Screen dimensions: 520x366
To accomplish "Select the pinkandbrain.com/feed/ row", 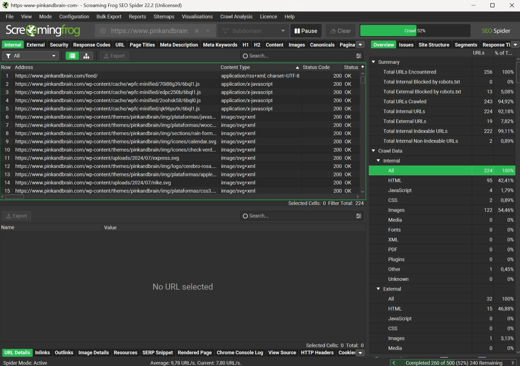I will click(180, 76).
